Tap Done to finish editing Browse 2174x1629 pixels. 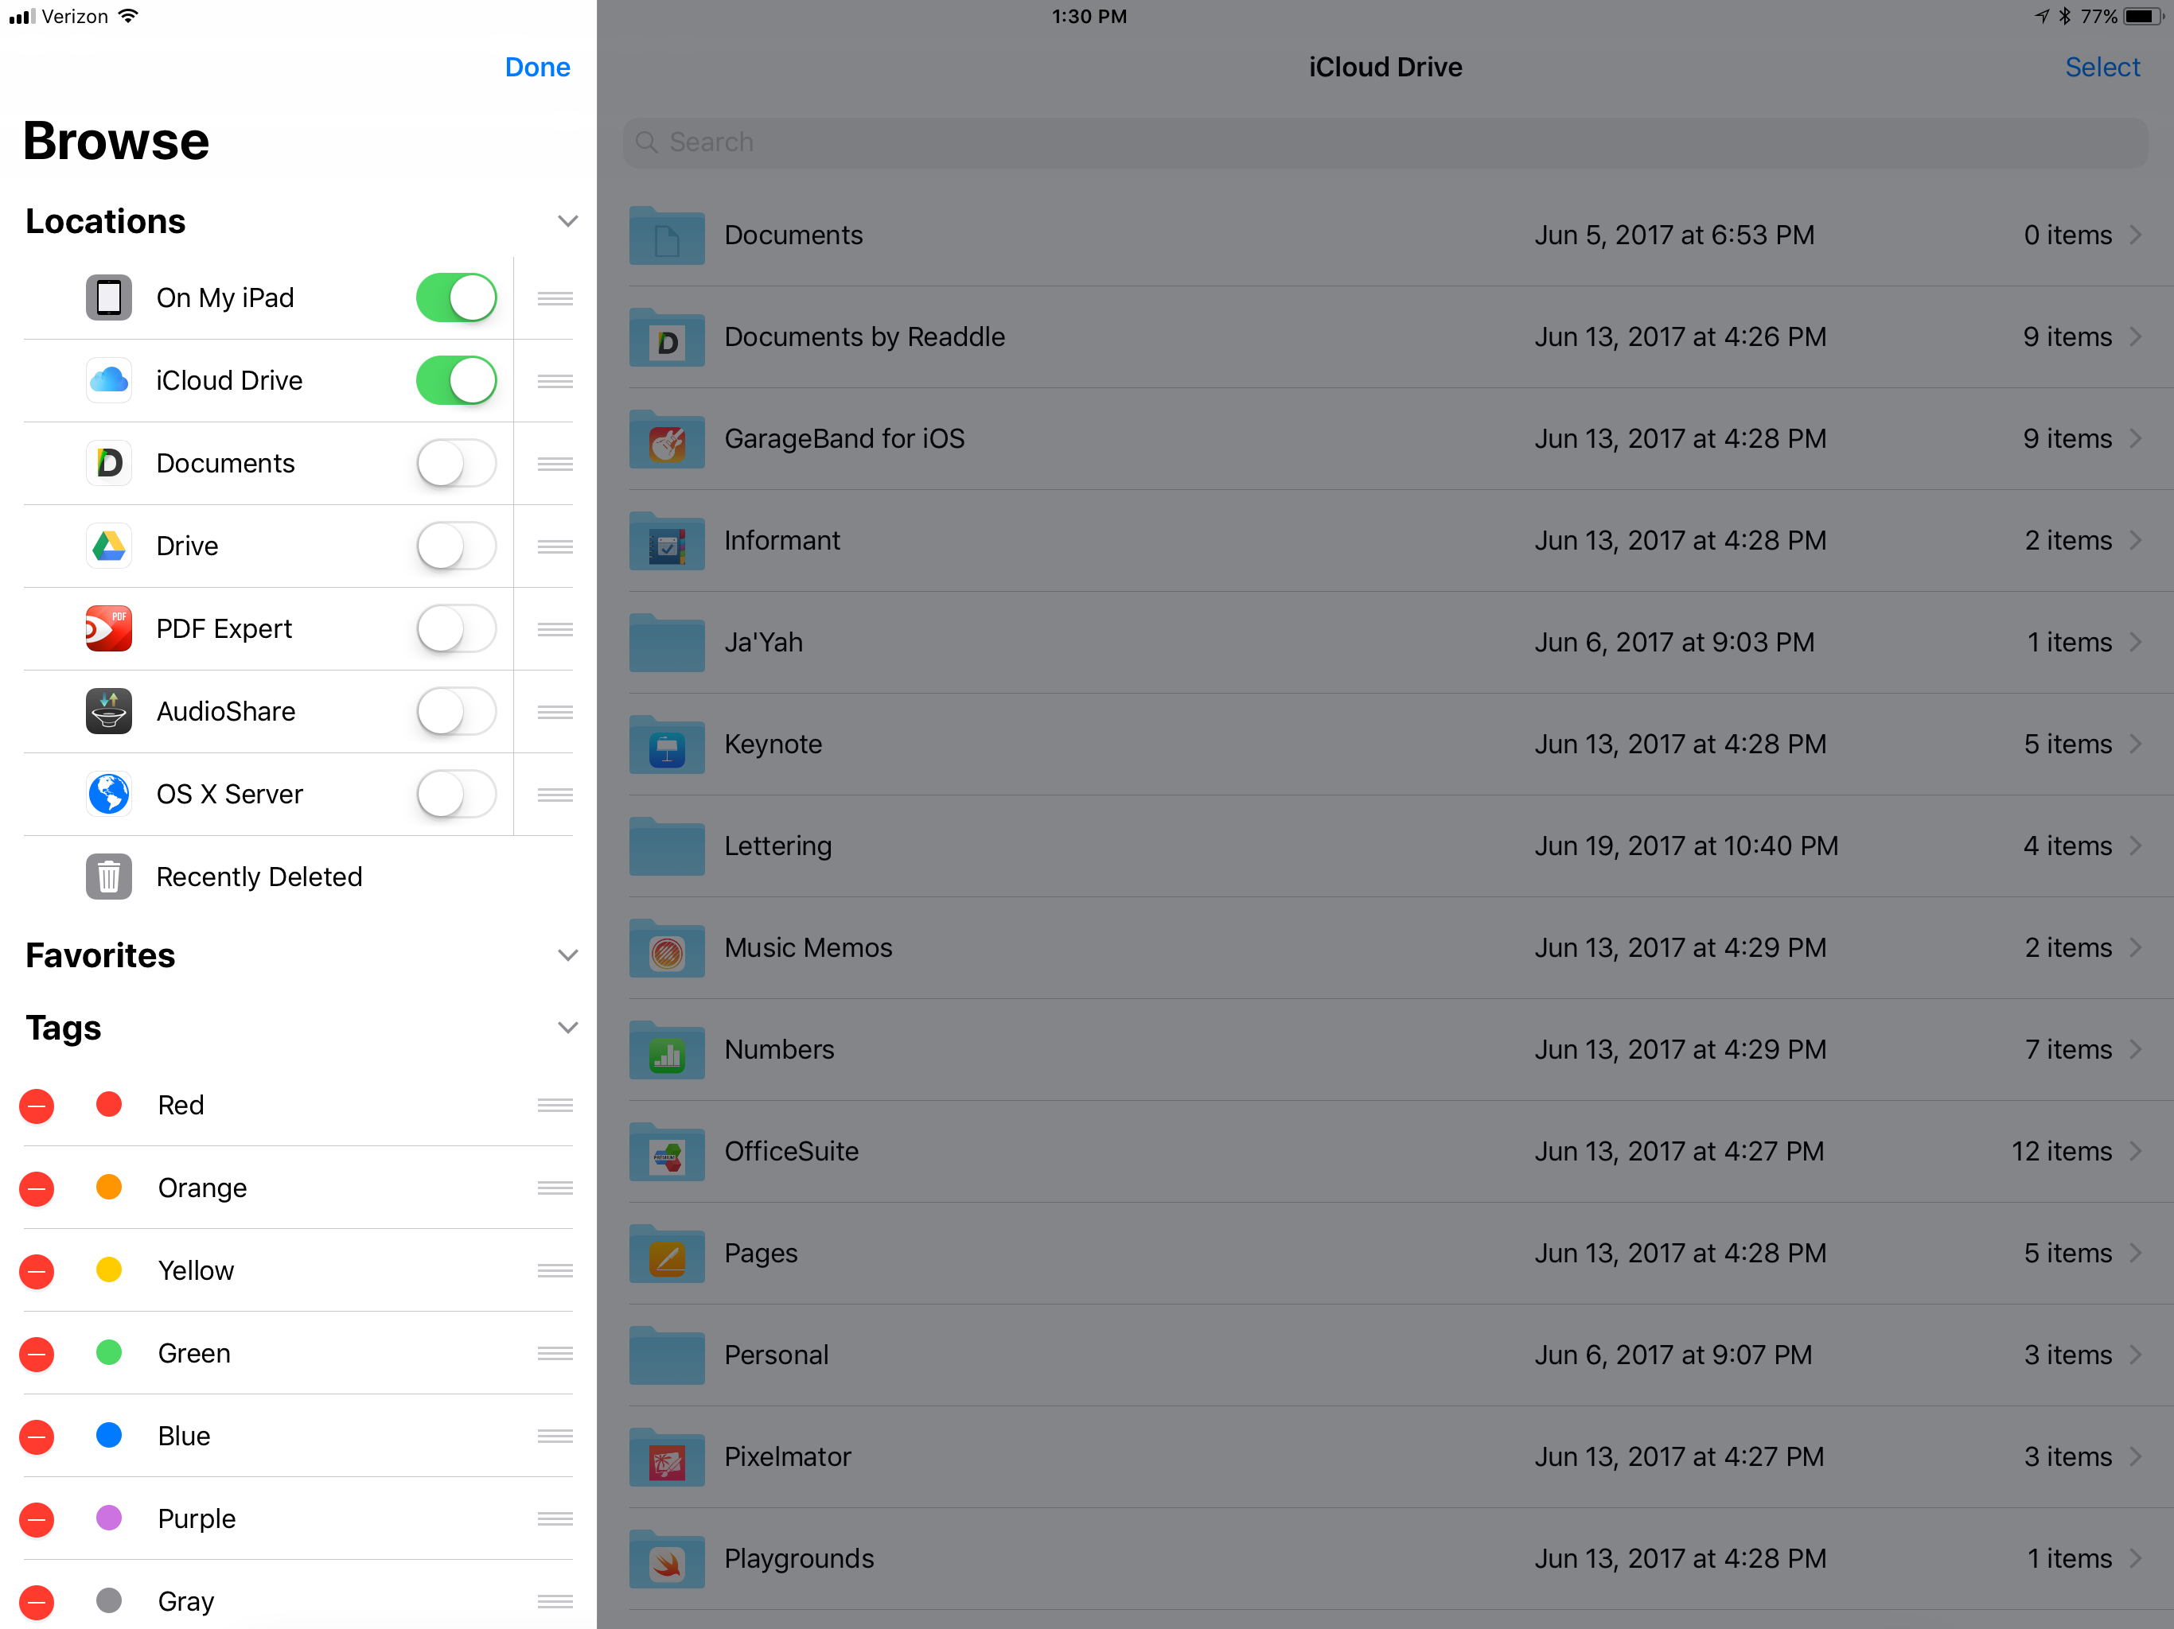[538, 67]
